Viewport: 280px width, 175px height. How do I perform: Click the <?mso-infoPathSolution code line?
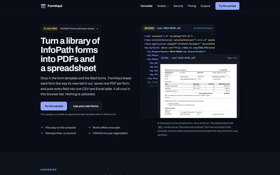pyautogui.click(x=179, y=40)
